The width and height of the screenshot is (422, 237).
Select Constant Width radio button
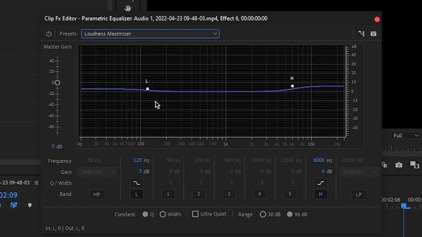(163, 214)
